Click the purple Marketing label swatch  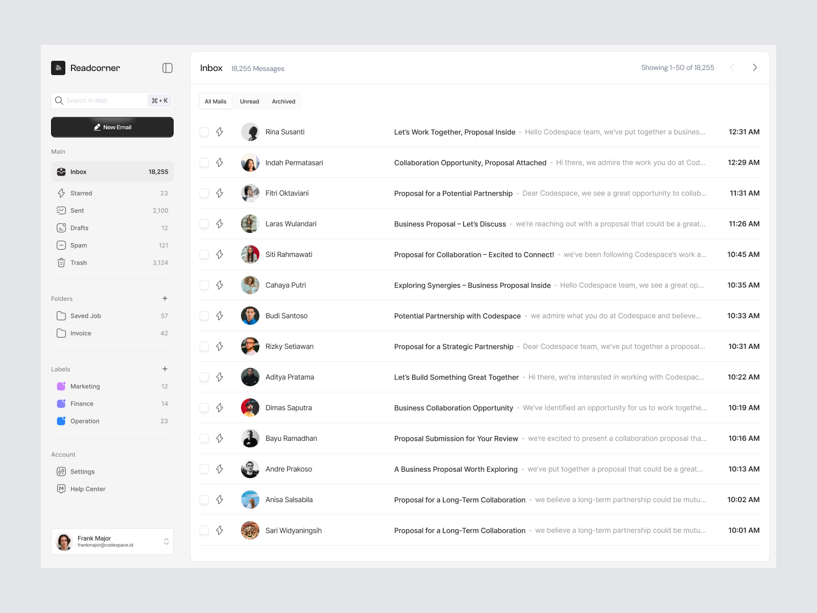(x=61, y=386)
